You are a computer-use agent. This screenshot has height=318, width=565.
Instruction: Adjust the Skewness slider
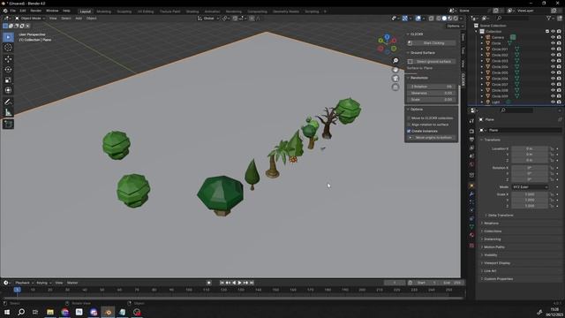pos(432,93)
